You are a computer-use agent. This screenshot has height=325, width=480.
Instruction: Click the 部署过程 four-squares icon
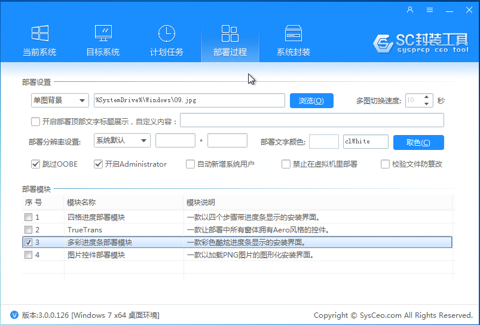[x=230, y=33]
